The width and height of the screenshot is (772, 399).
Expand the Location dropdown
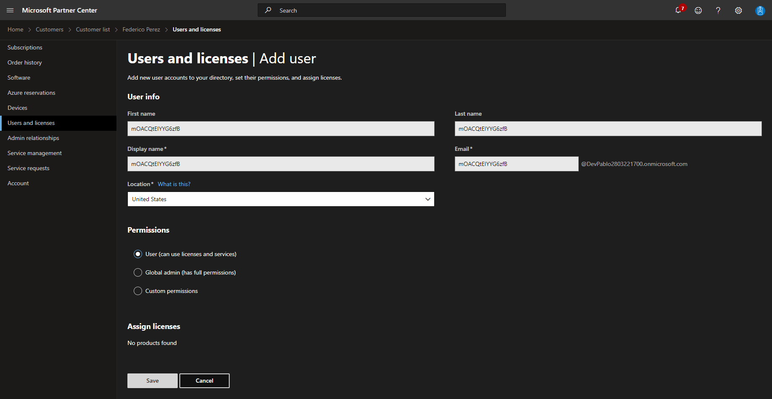coord(281,199)
